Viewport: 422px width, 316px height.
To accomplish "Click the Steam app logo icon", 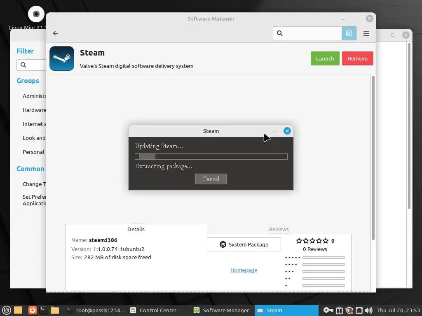I will [x=62, y=58].
